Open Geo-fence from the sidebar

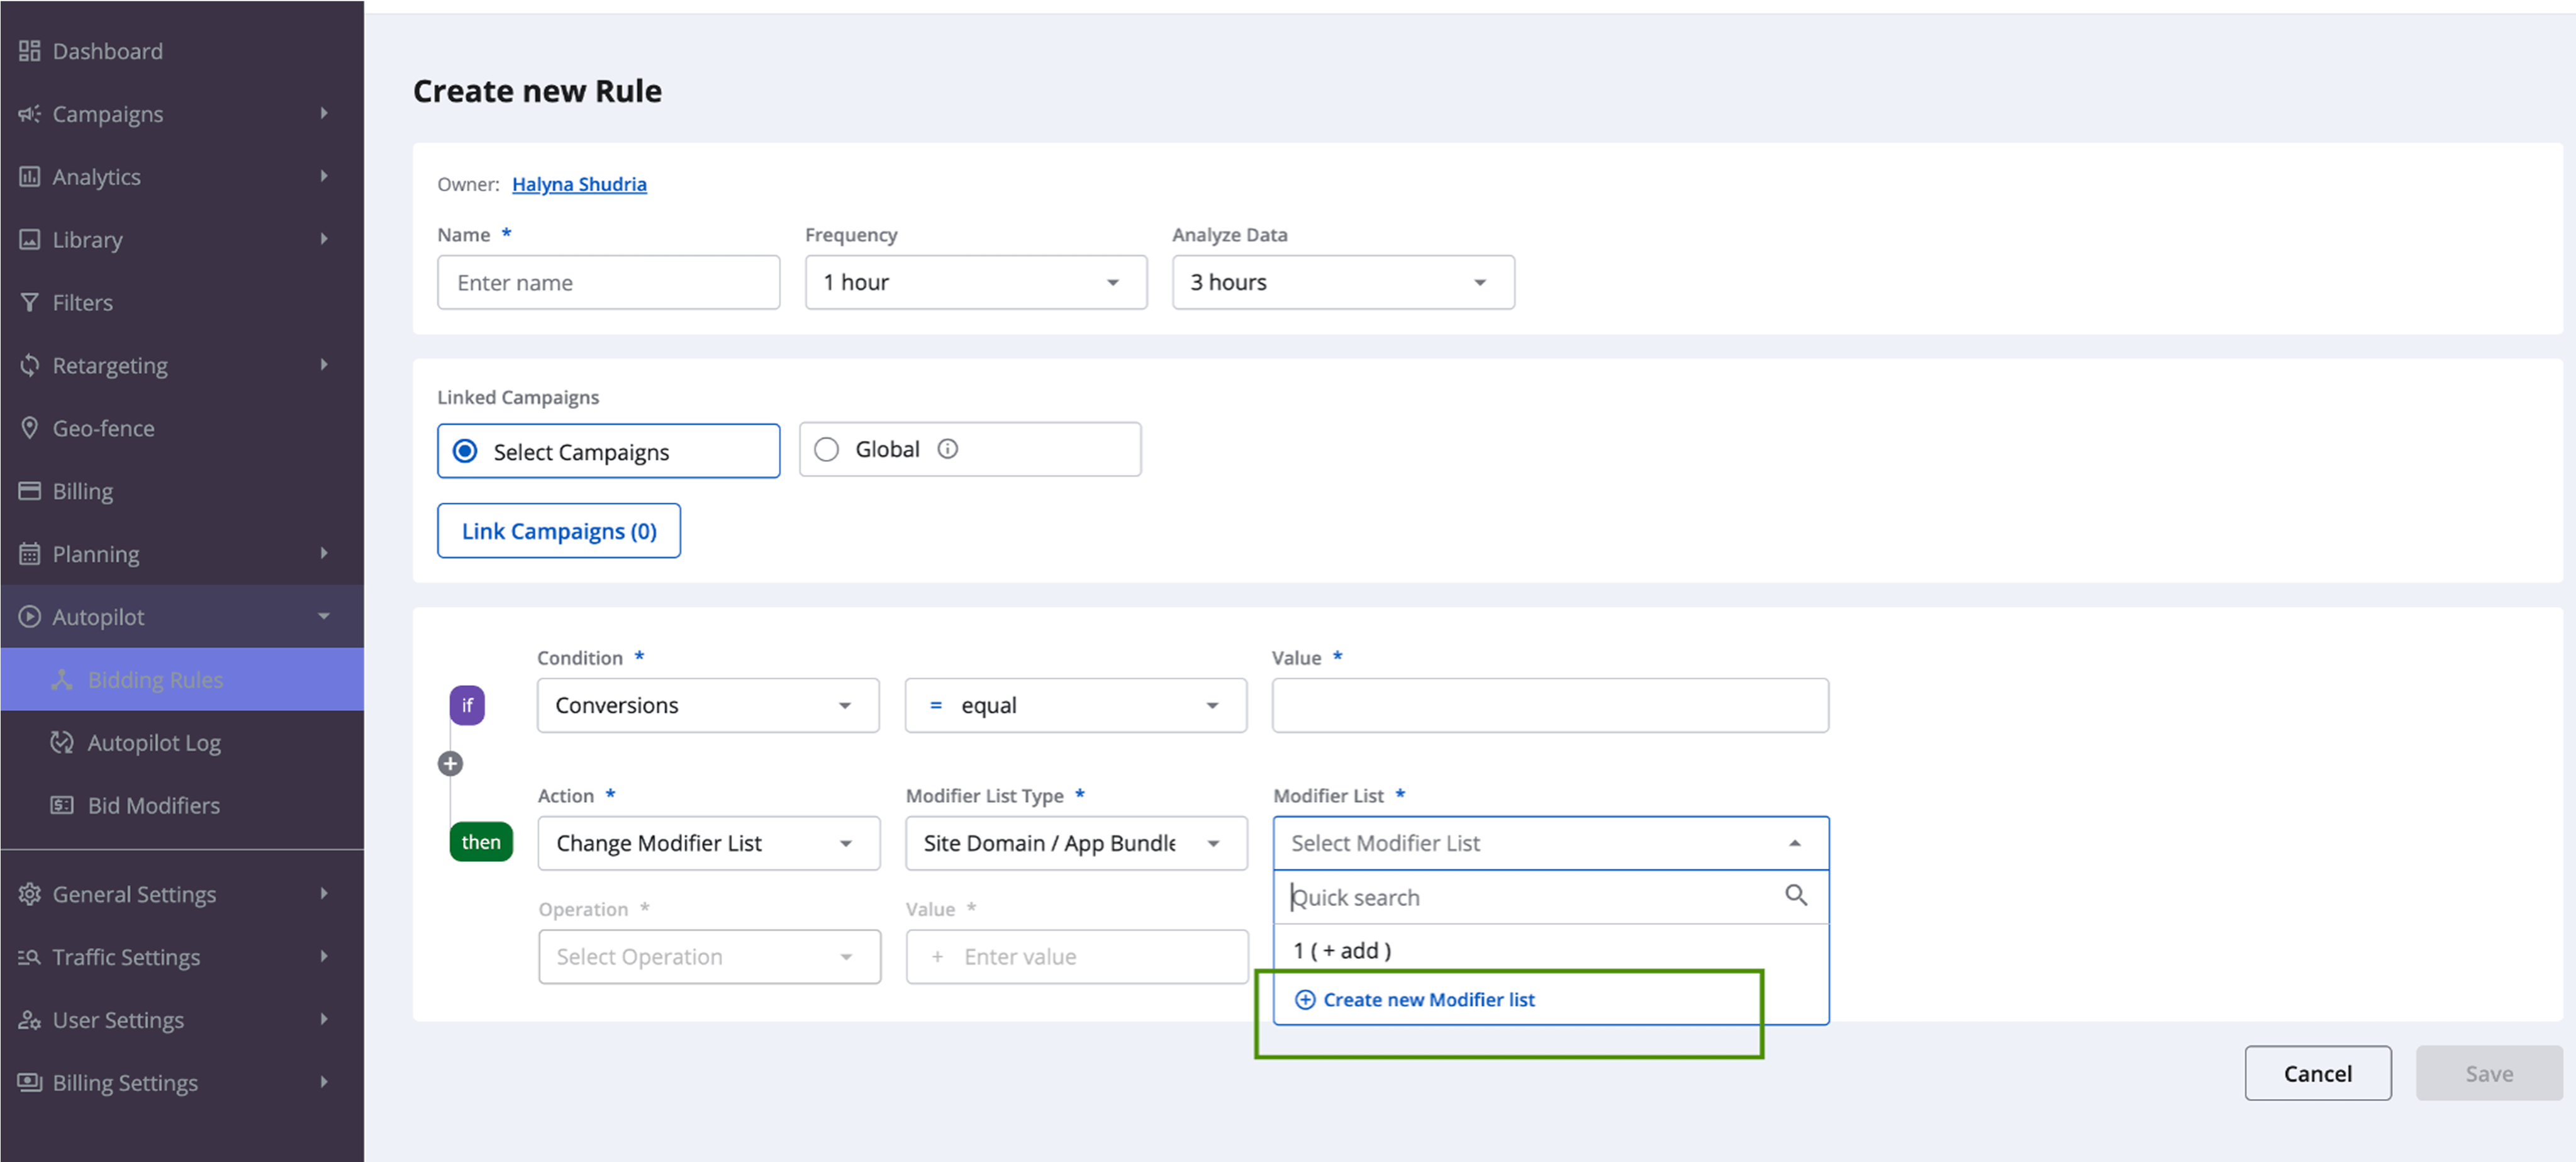point(182,428)
